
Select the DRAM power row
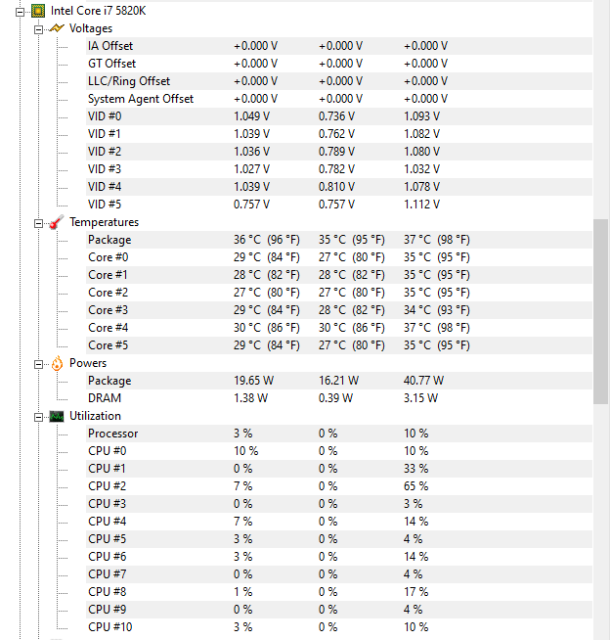pyautogui.click(x=106, y=398)
